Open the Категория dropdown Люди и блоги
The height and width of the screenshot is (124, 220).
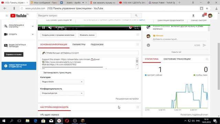point(62,82)
